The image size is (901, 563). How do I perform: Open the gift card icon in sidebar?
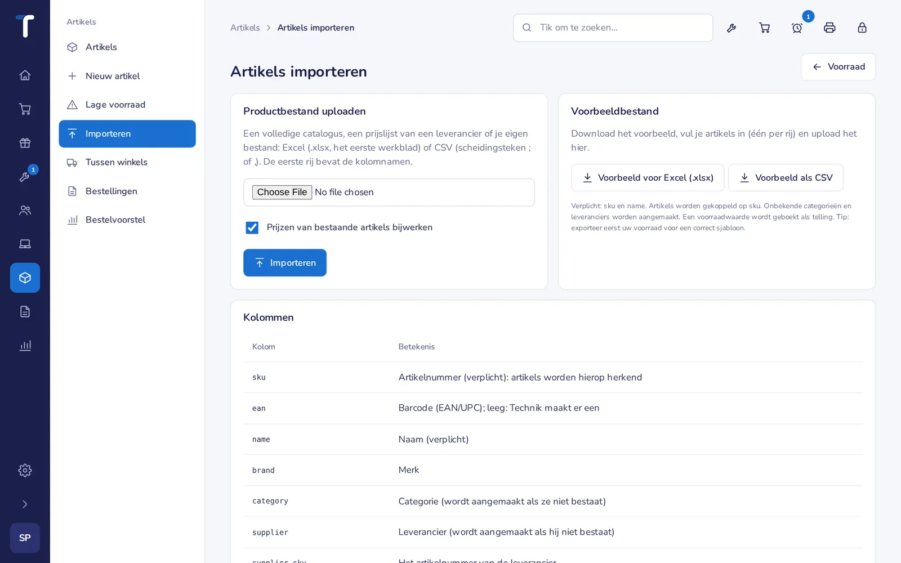coord(25,142)
